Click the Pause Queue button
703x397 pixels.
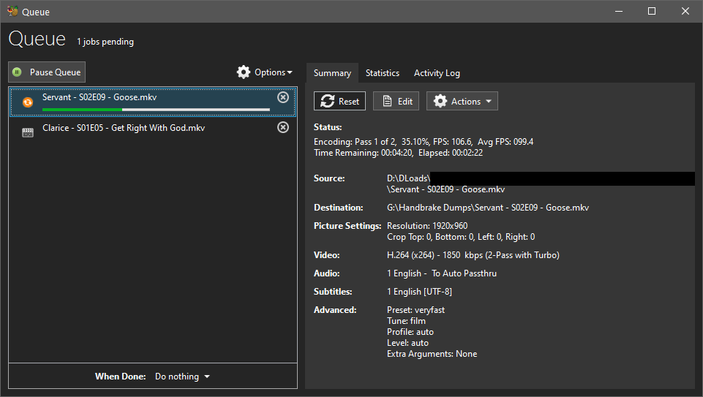click(47, 72)
